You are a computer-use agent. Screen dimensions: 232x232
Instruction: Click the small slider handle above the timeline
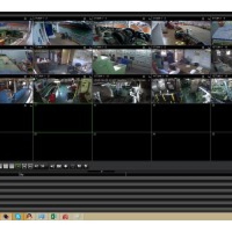pyautogui.click(x=102, y=171)
